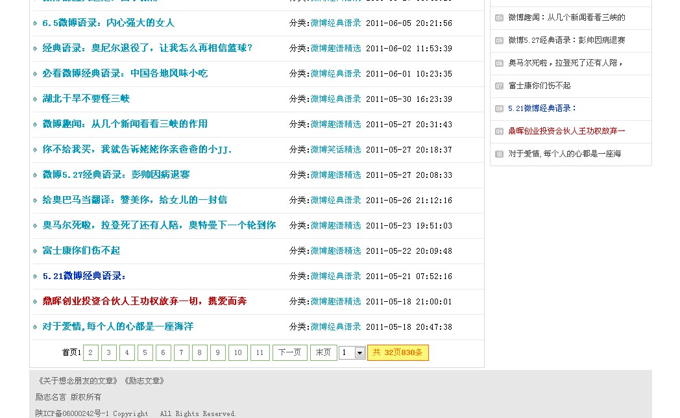Click arrow bullet beside 6.5微博语录 article
680x418 pixels.
coord(35,23)
